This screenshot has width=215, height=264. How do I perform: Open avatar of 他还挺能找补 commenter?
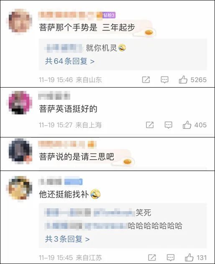click(20, 188)
